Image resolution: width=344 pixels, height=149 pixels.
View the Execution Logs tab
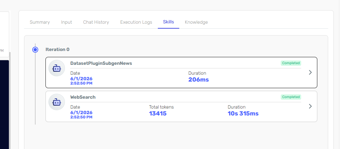[x=136, y=22]
